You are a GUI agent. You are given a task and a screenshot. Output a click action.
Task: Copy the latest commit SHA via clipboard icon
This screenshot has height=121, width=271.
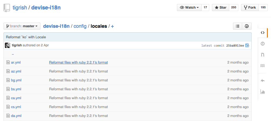pos(247,45)
